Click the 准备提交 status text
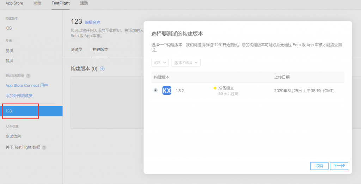The height and width of the screenshot is (184, 361). click(x=226, y=88)
